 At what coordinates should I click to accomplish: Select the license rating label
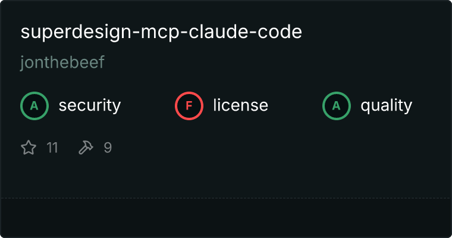click(241, 105)
